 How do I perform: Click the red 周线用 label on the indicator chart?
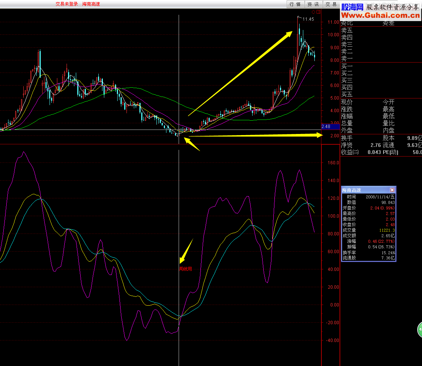(x=186, y=269)
